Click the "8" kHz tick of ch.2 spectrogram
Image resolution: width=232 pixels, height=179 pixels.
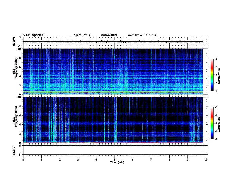click(20, 106)
